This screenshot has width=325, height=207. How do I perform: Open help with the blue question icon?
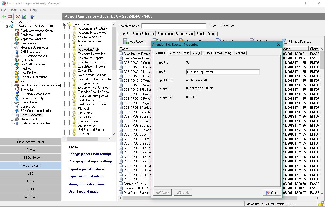tap(32, 17)
